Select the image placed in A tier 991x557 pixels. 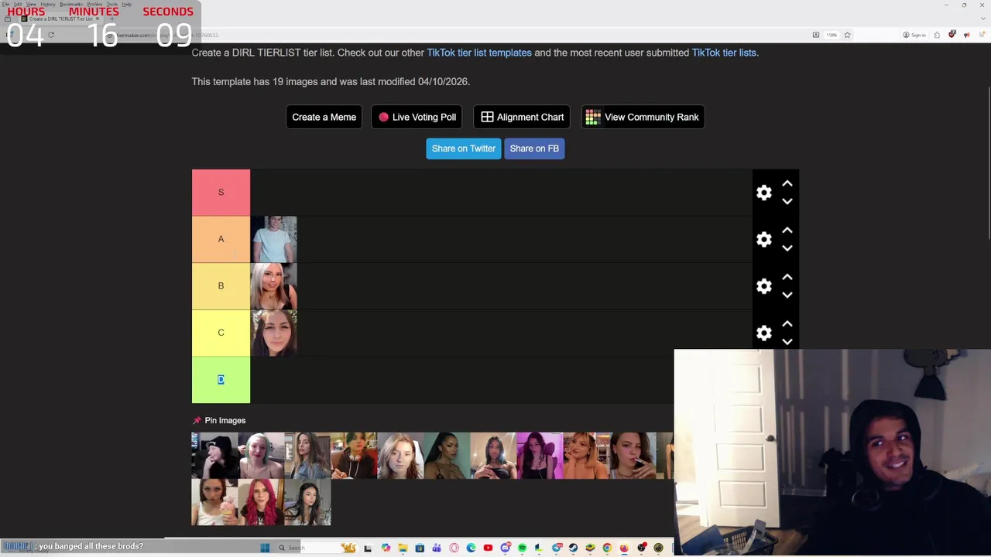[273, 240]
